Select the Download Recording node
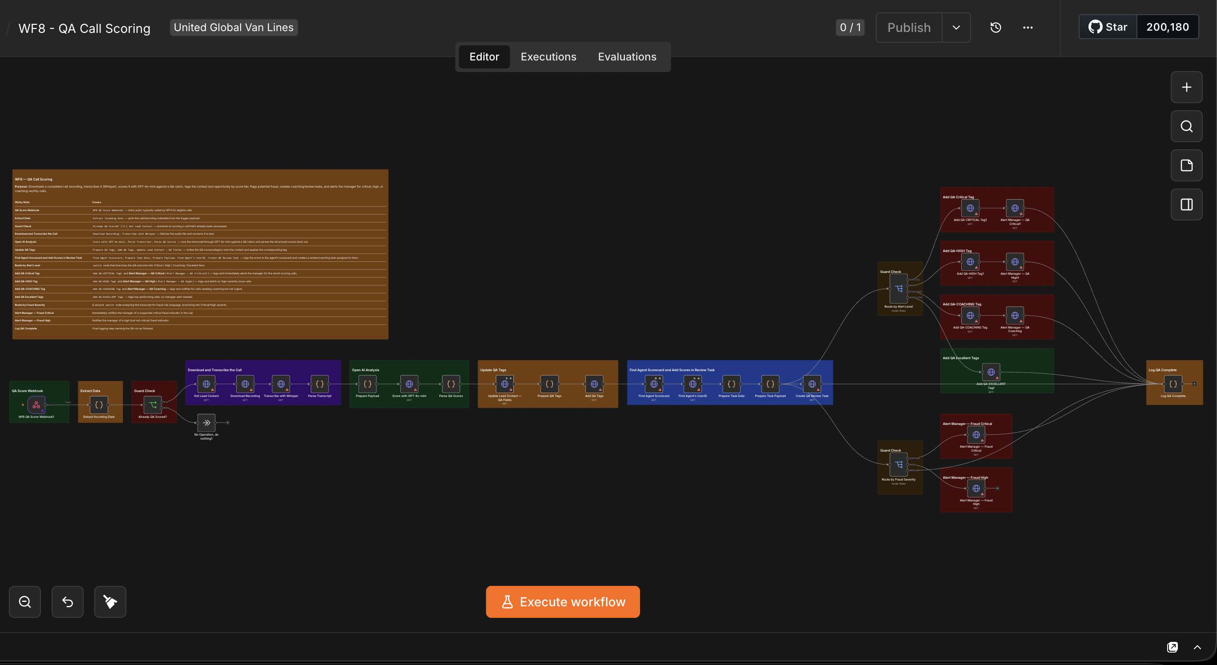The height and width of the screenshot is (665, 1217). click(245, 384)
